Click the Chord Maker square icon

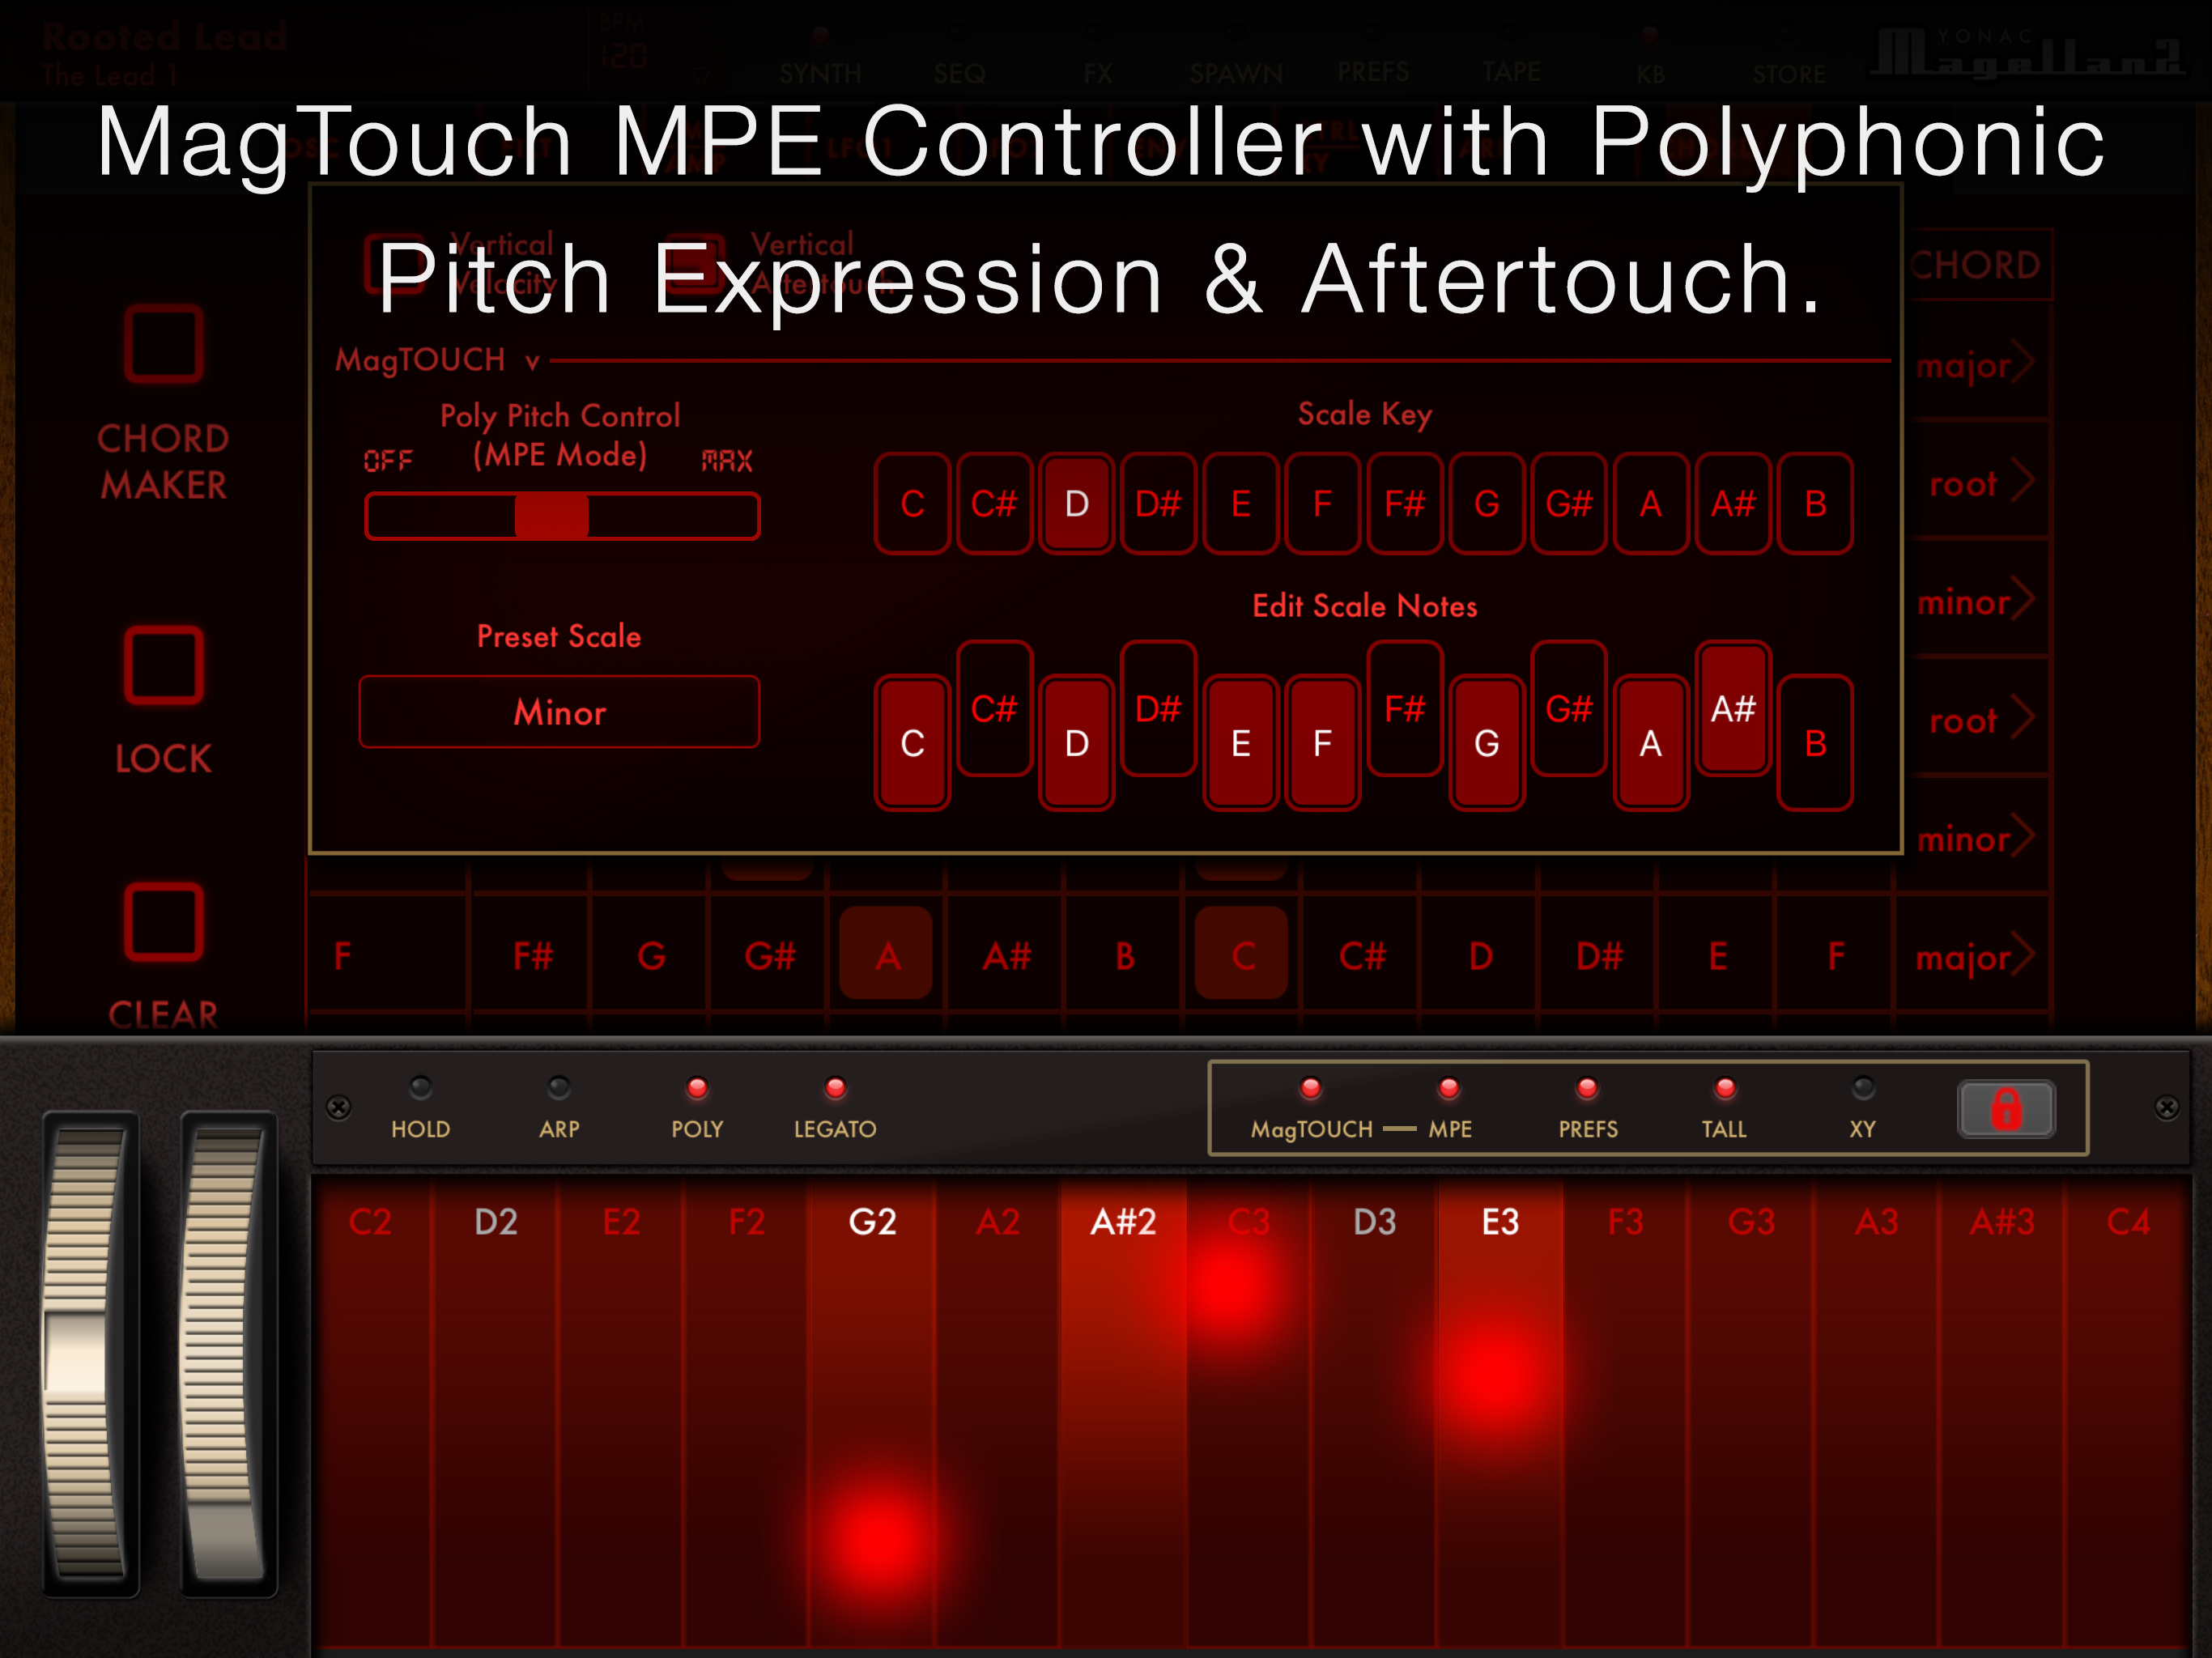pos(163,344)
